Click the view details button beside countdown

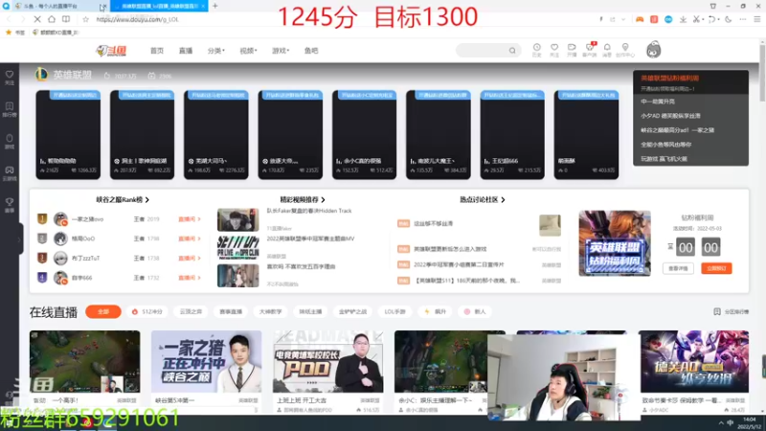pyautogui.click(x=678, y=268)
